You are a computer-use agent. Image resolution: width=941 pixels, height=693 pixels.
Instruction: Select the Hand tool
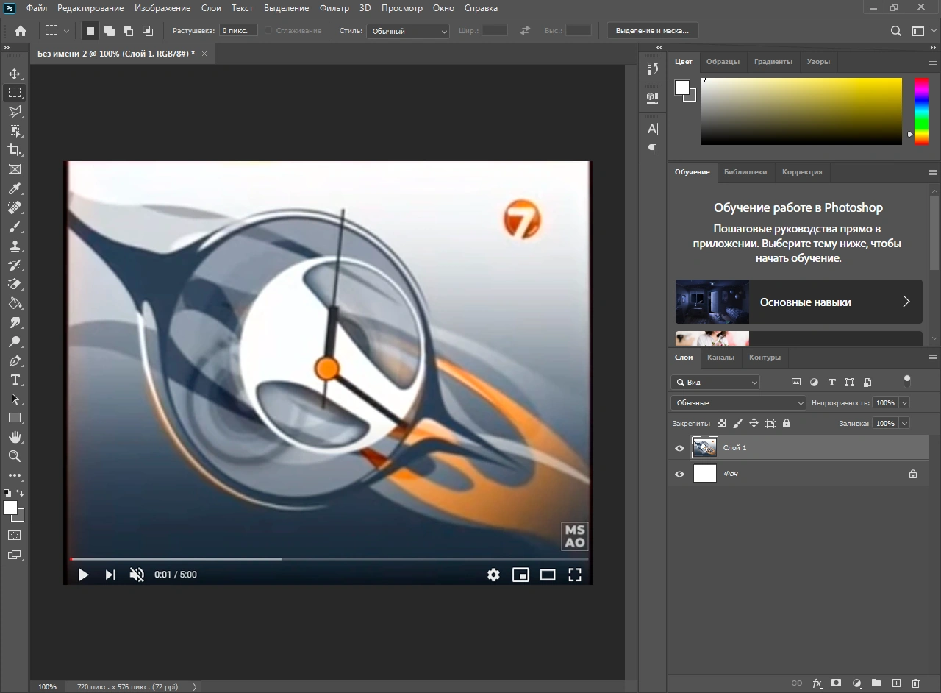click(x=15, y=437)
